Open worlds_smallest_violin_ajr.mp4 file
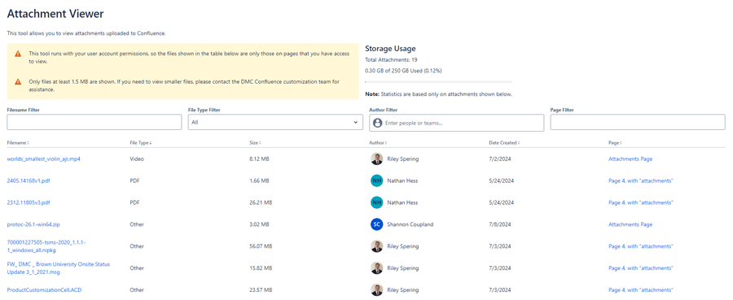Image resolution: width=733 pixels, height=300 pixels. [44, 159]
